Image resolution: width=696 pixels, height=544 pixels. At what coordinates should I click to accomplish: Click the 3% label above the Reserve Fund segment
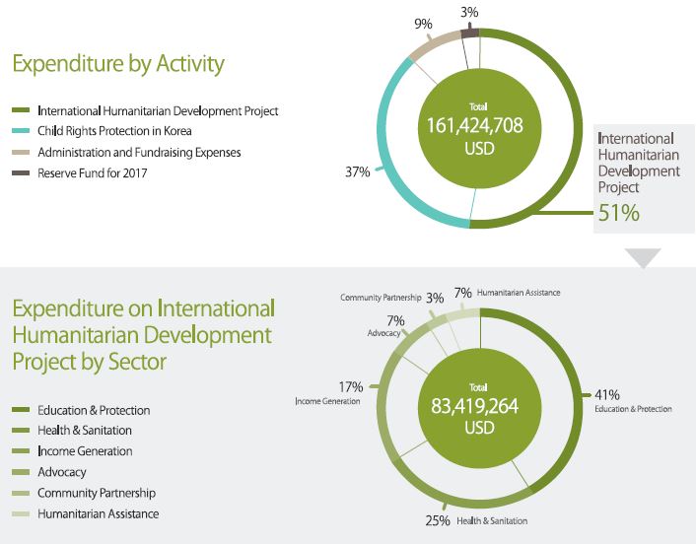click(470, 11)
